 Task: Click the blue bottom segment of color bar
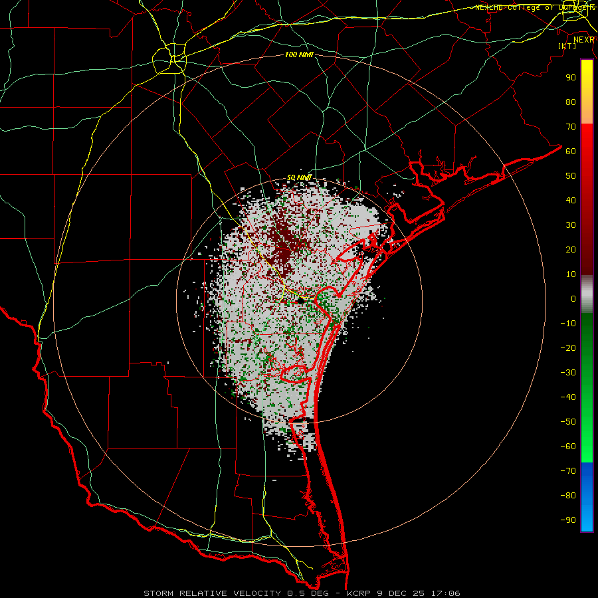[x=587, y=497]
